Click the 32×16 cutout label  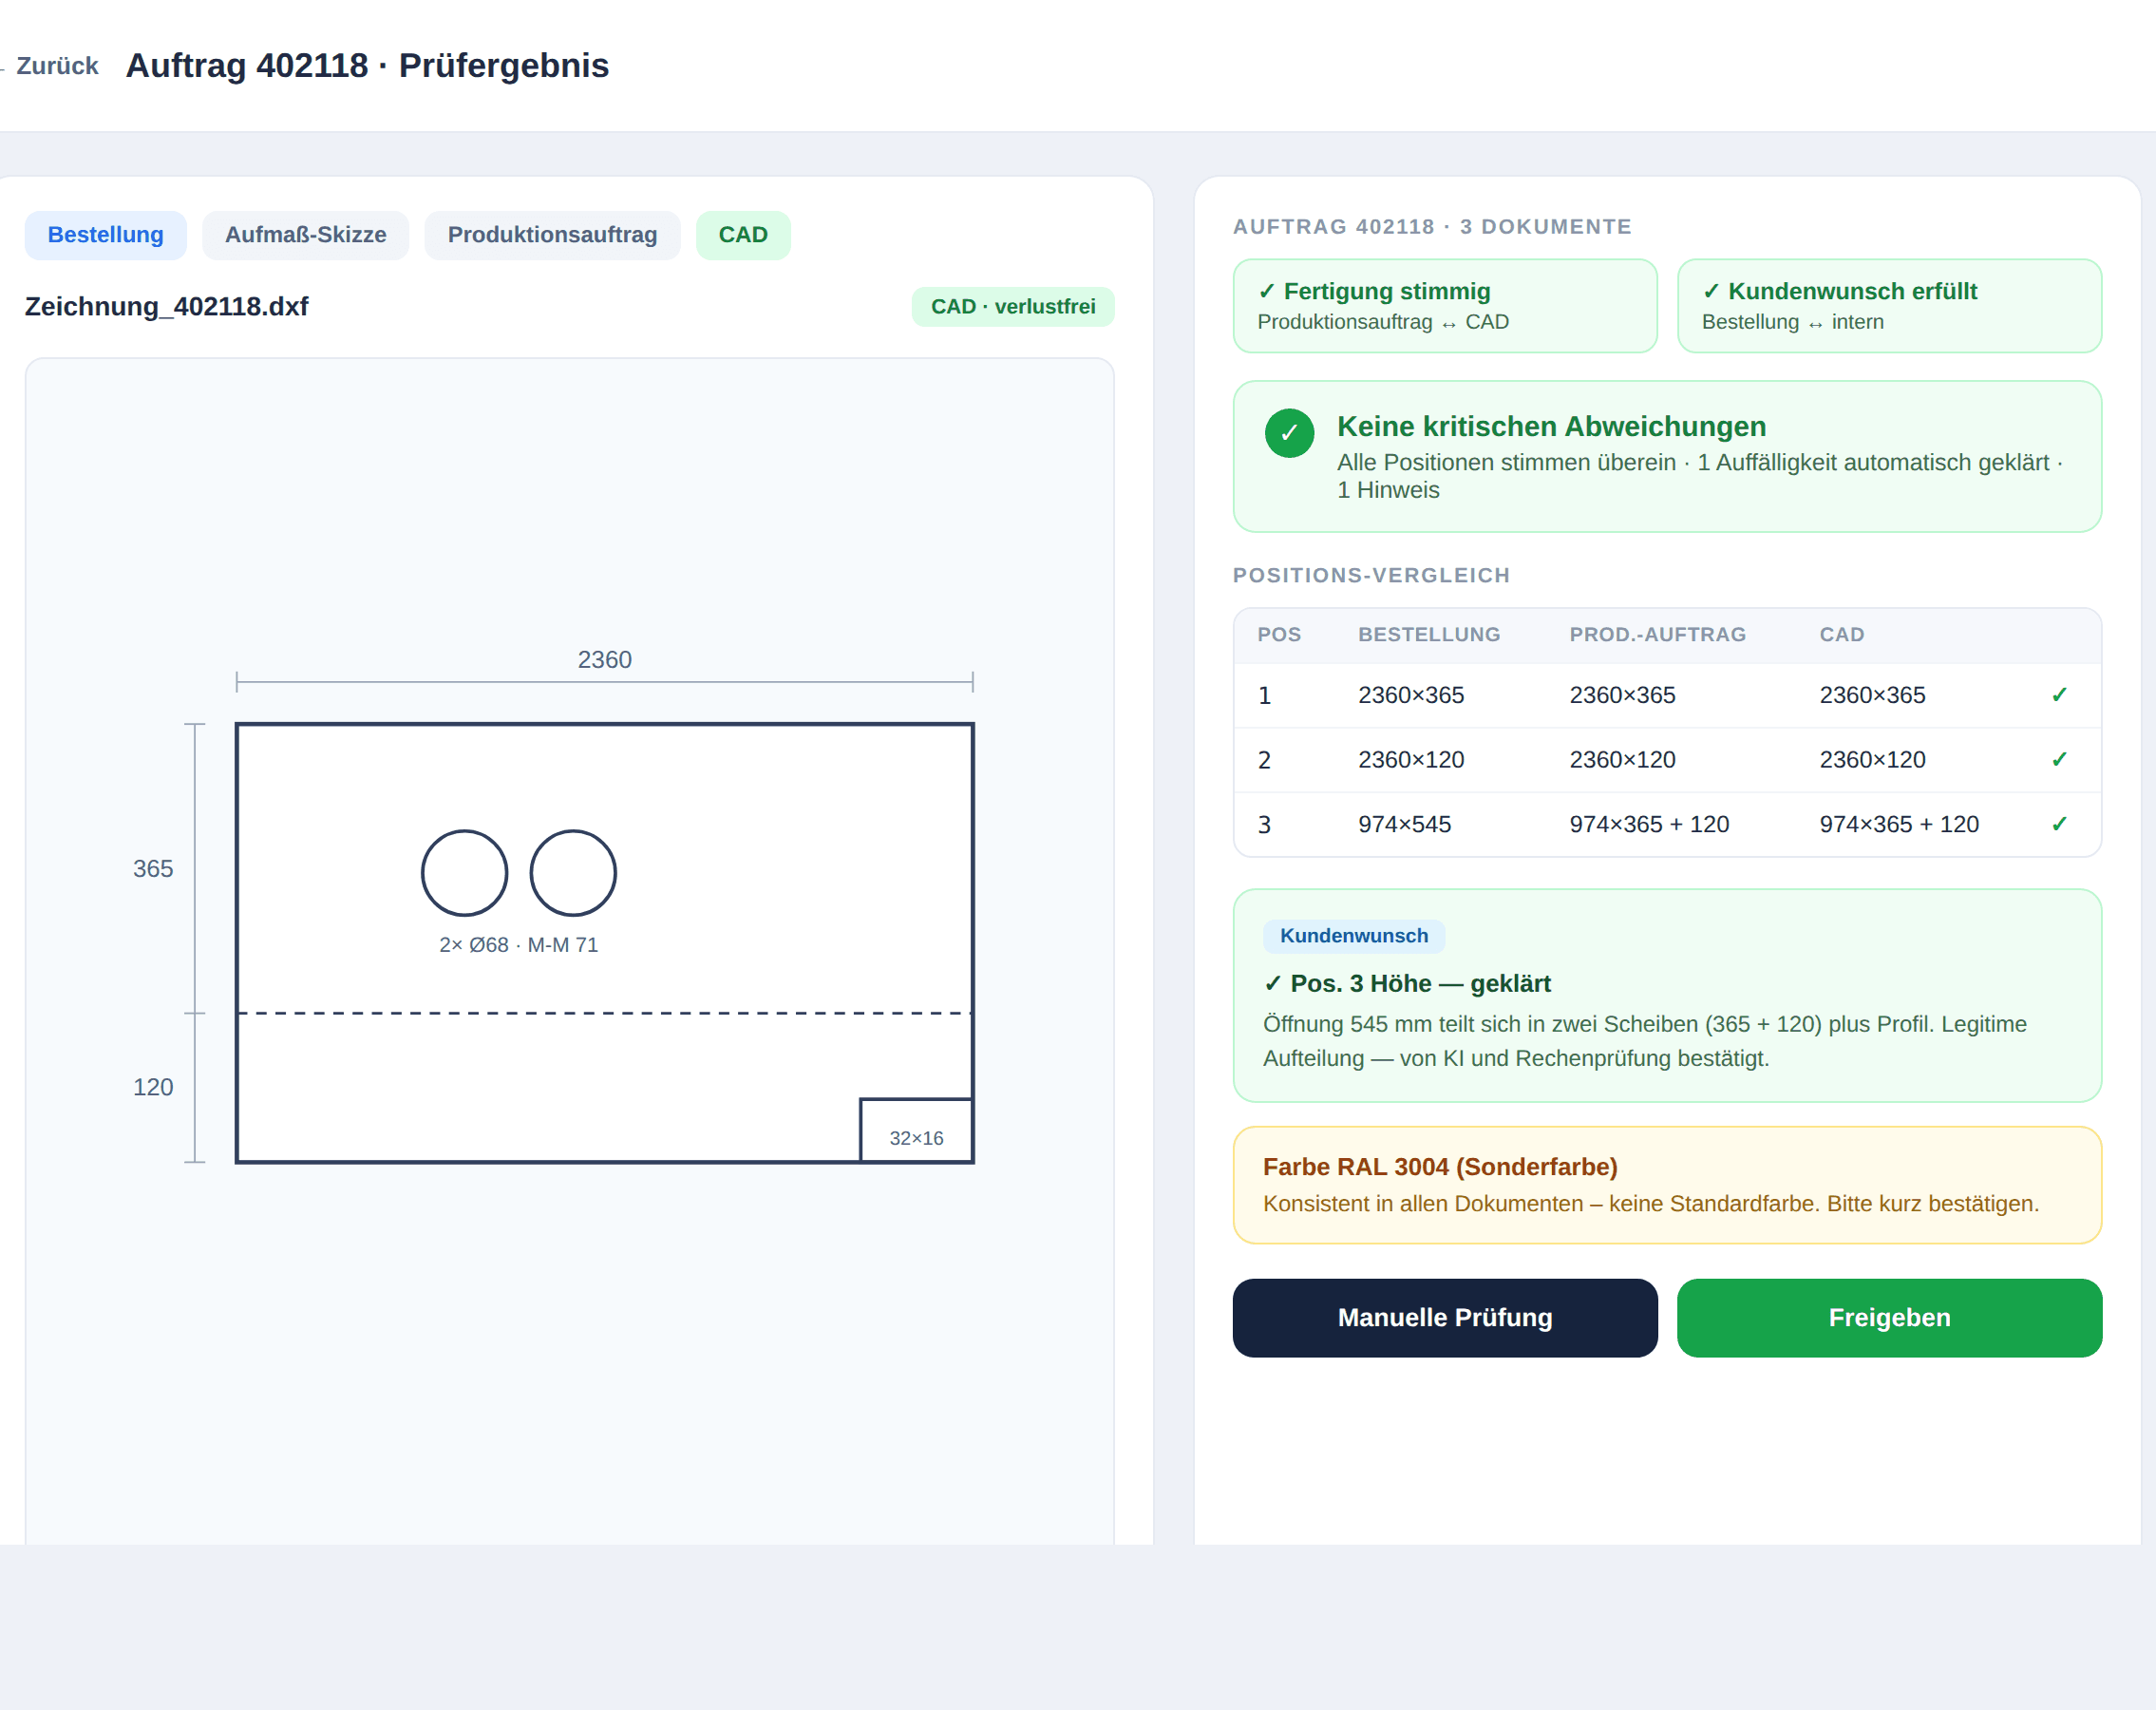pyautogui.click(x=916, y=1138)
